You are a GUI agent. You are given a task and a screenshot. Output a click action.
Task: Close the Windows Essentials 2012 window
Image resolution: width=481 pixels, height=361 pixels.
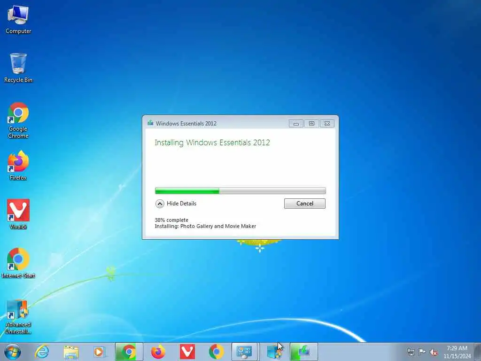327,124
